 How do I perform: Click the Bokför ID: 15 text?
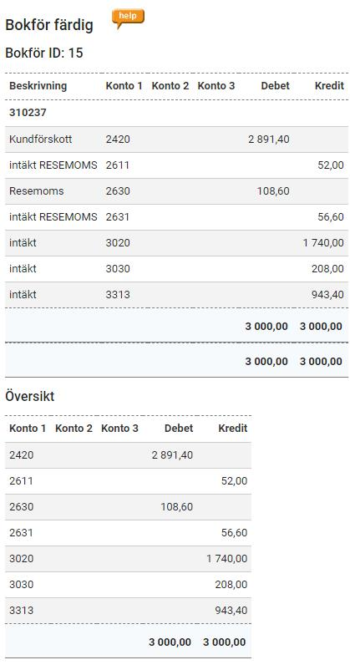pos(44,53)
